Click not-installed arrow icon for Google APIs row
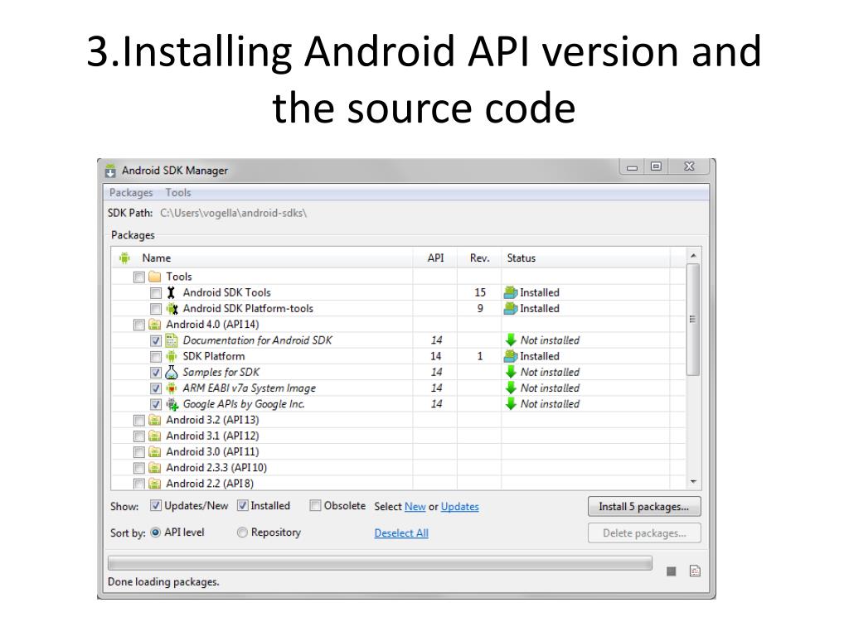 511,404
